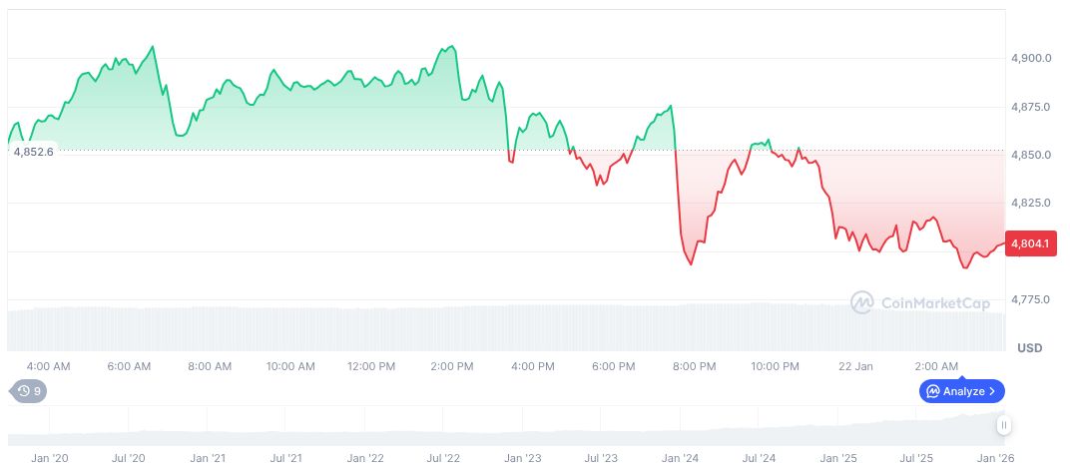The width and height of the screenshot is (1070, 469).
Task: Select the 8:00 PM time axis label
Action: 694,366
